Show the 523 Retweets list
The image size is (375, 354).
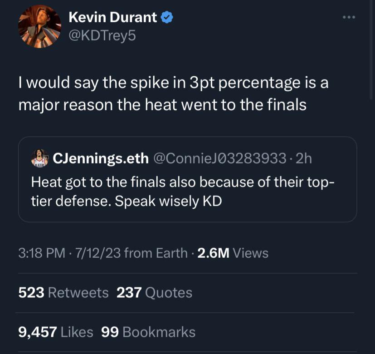(63, 293)
